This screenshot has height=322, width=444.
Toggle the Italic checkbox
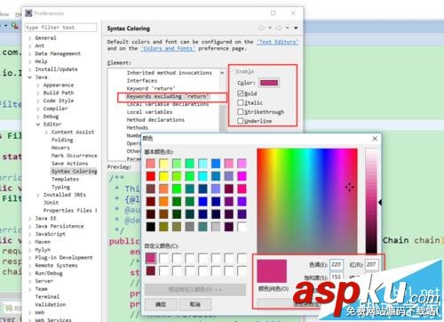241,102
